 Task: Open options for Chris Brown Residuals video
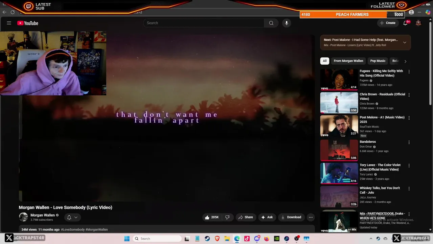pos(409,95)
